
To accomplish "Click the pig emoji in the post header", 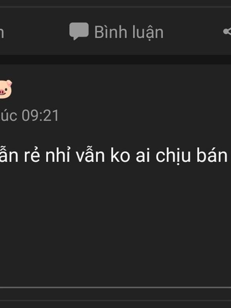I will click(6, 89).
